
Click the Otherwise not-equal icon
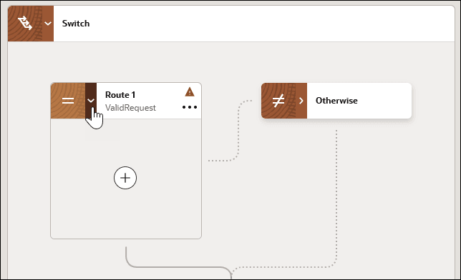tap(278, 101)
